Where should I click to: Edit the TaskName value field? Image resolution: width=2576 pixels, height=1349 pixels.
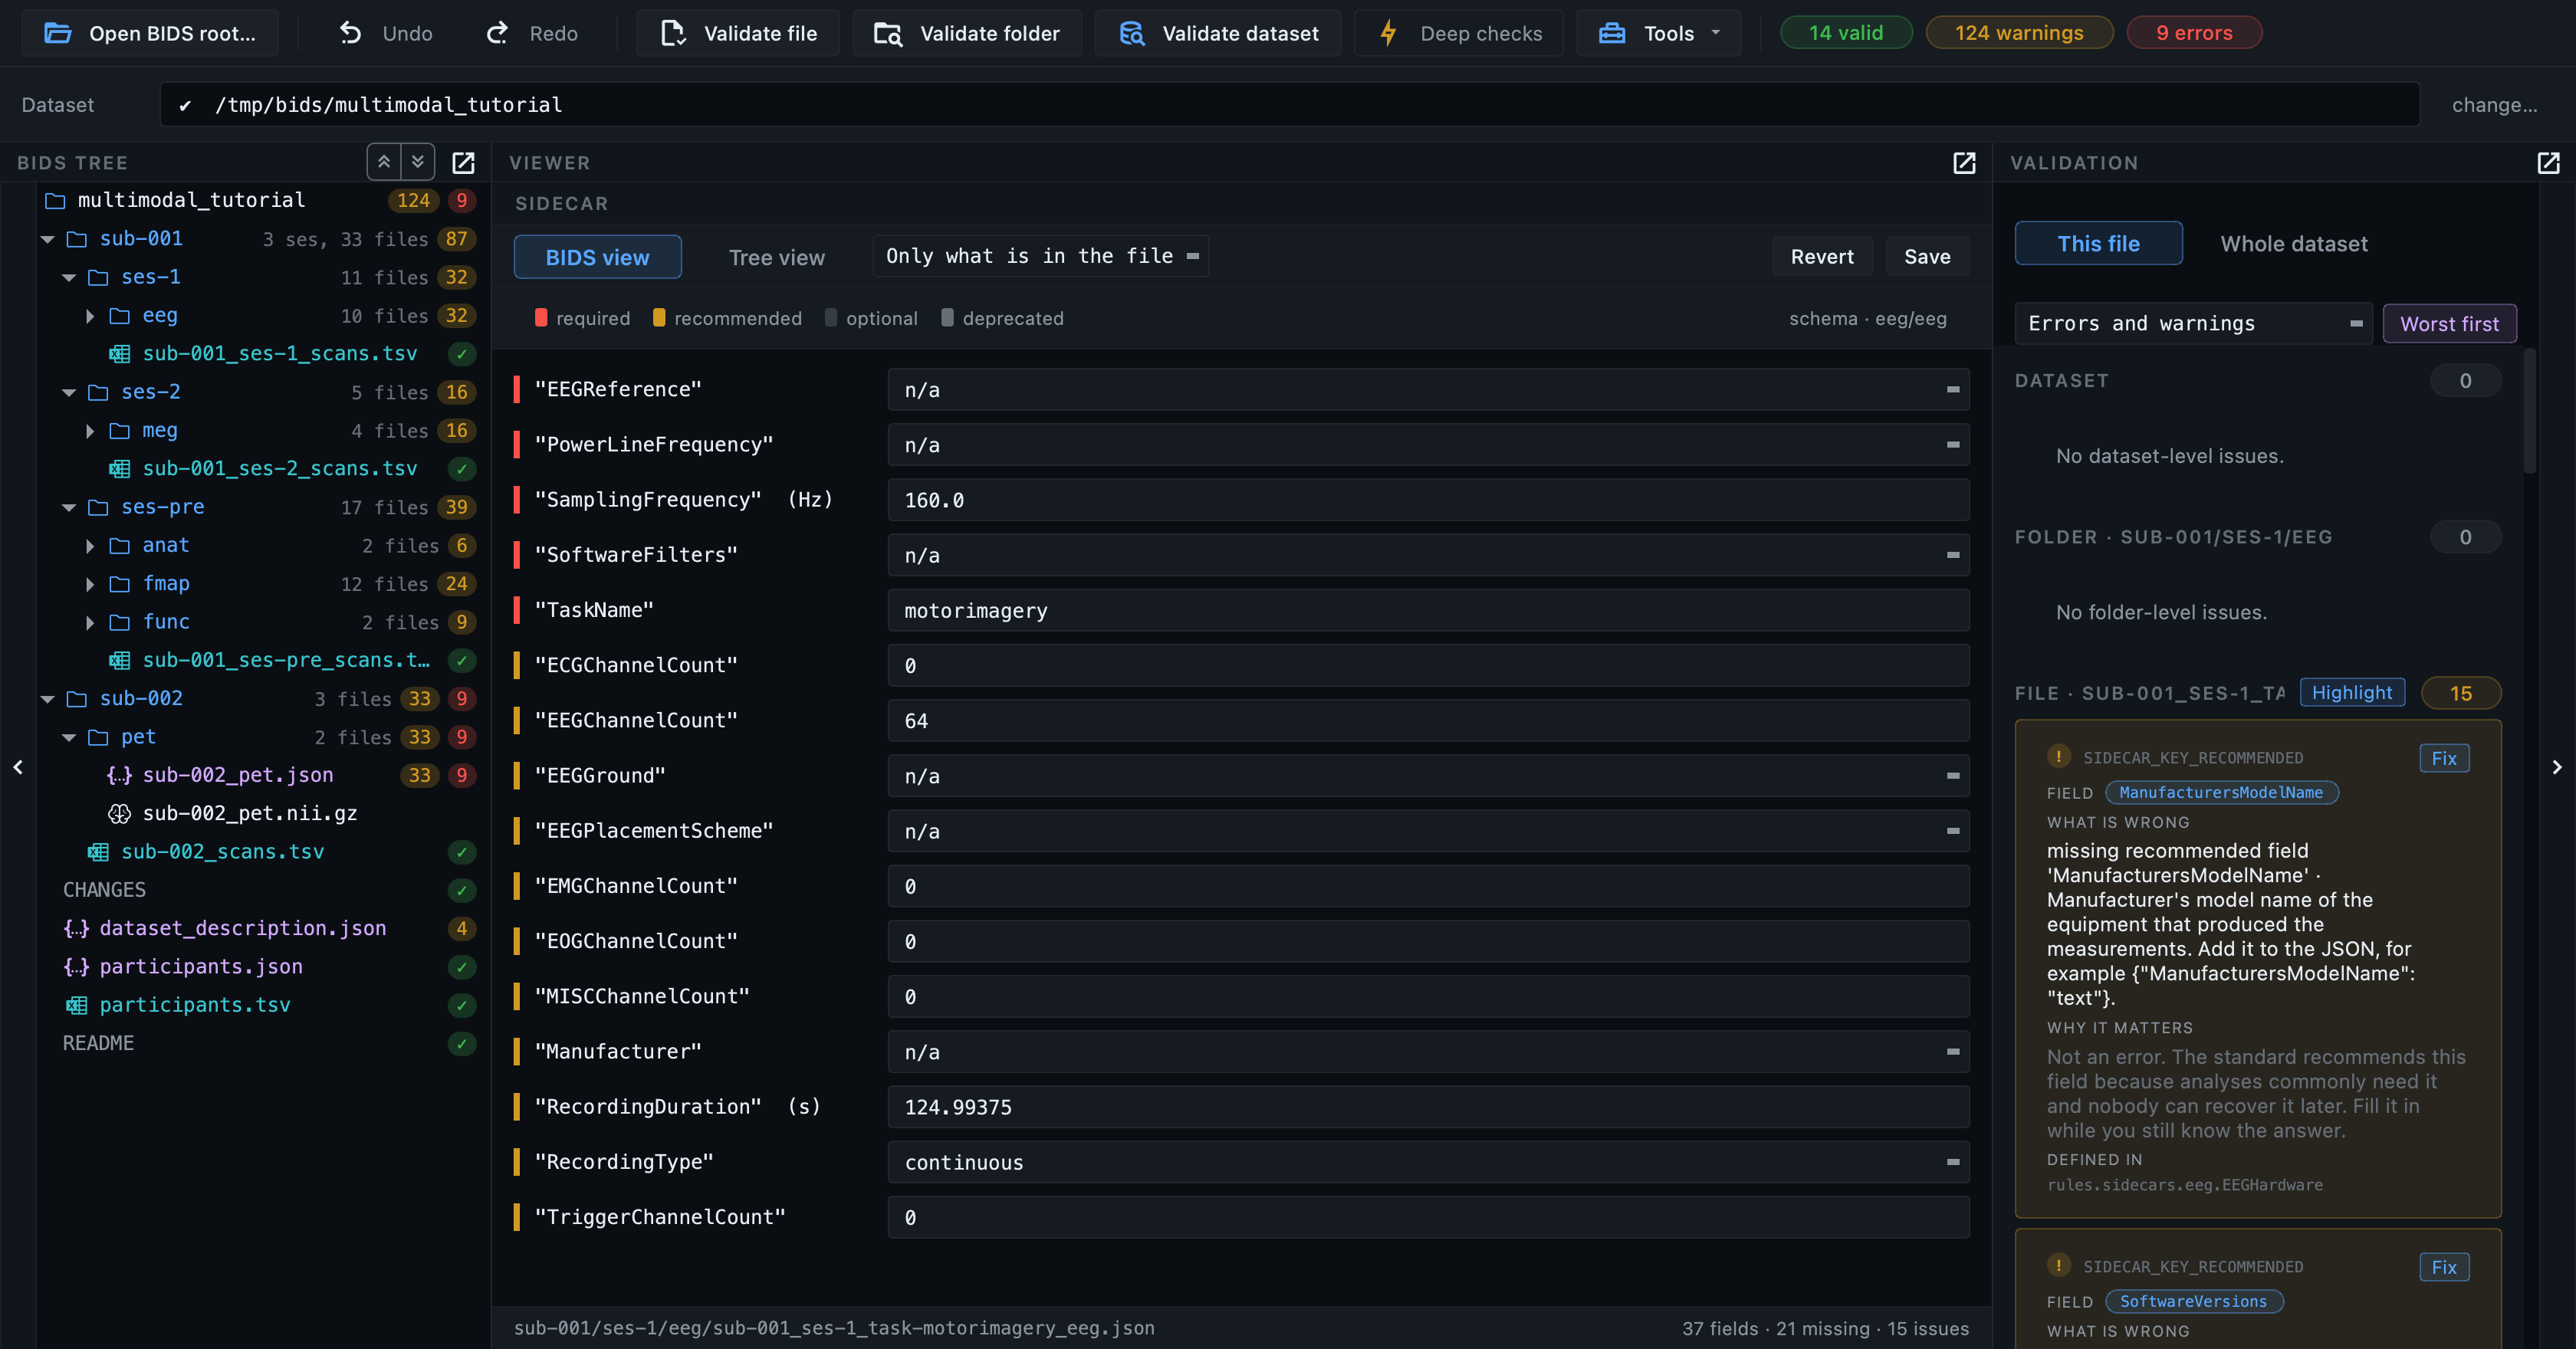(x=1428, y=609)
